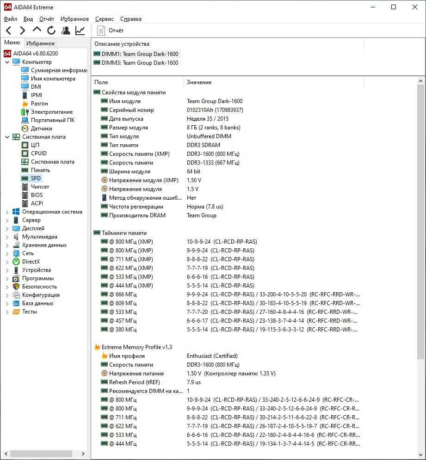Select the Refresh Period (tREF) row

228,382
